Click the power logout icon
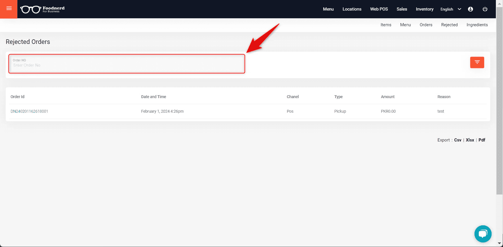 click(485, 9)
